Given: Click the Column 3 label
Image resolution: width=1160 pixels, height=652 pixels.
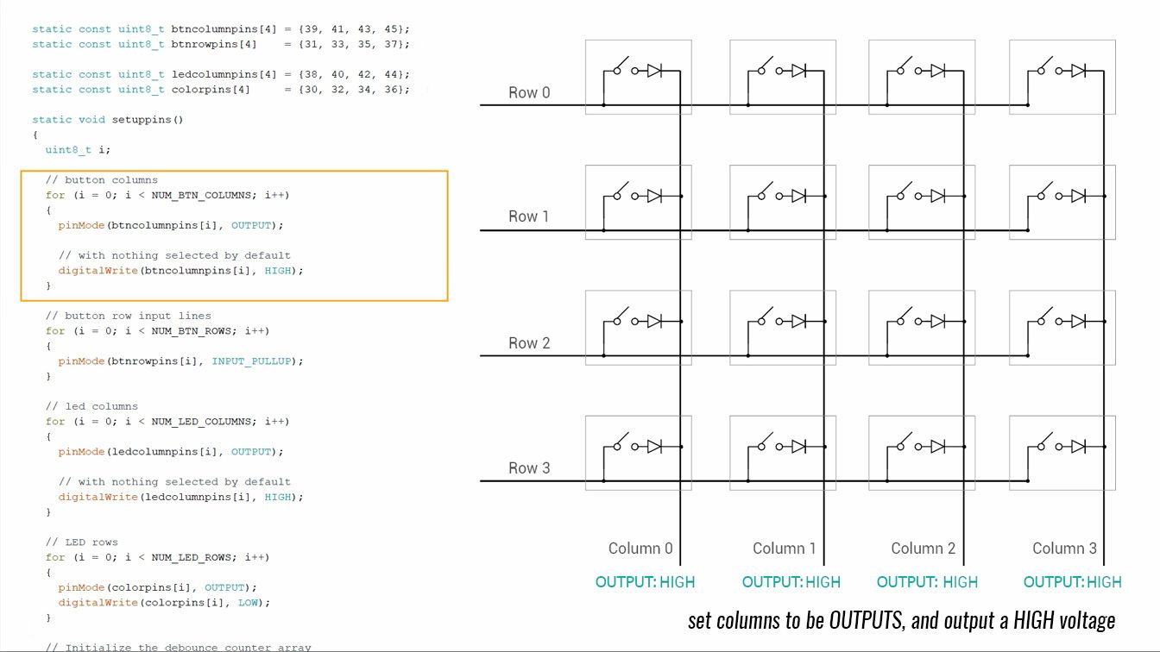Looking at the screenshot, I should 1064,549.
